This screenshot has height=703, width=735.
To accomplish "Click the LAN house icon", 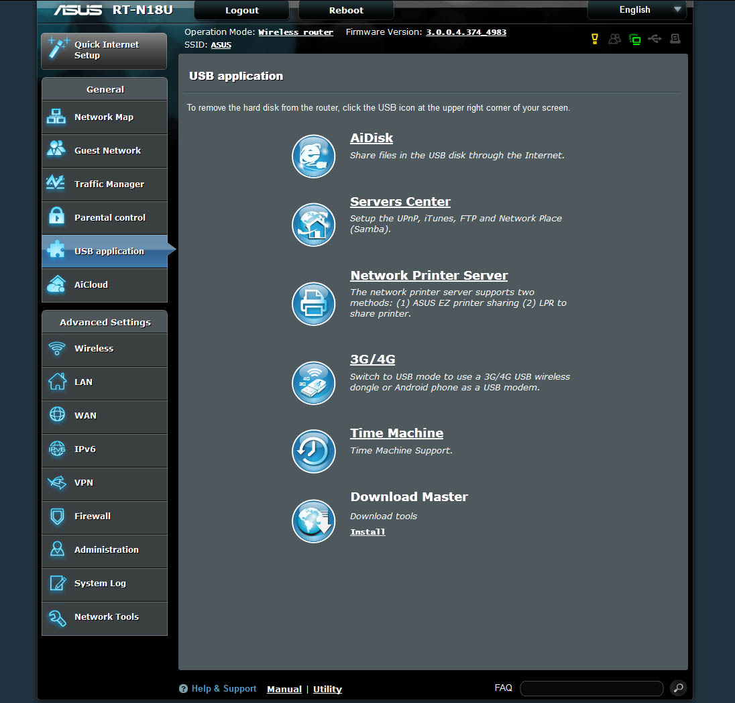I will point(57,381).
